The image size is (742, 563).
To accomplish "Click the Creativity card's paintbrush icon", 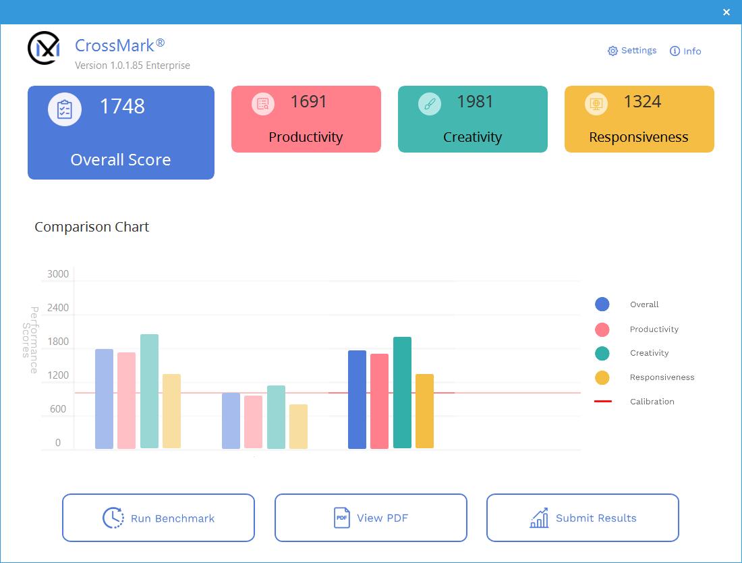I will (430, 104).
